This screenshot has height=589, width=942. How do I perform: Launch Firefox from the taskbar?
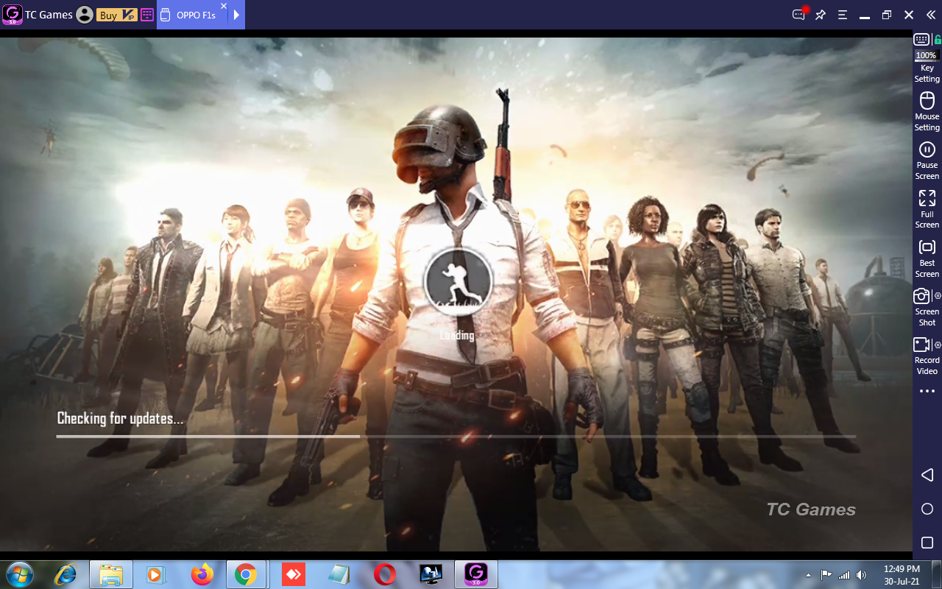(x=202, y=574)
